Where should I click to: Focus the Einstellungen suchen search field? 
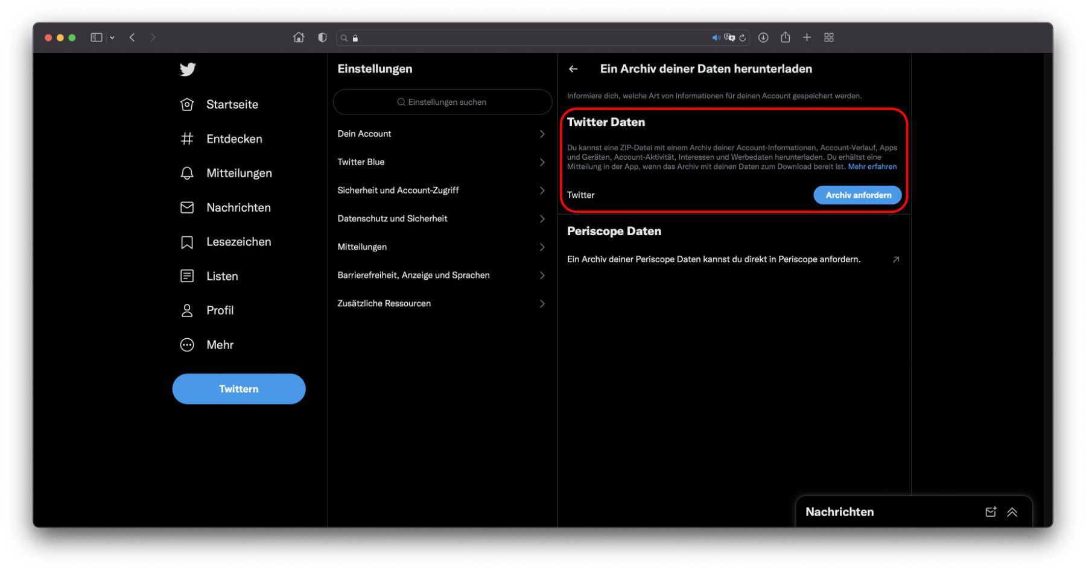pyautogui.click(x=442, y=102)
